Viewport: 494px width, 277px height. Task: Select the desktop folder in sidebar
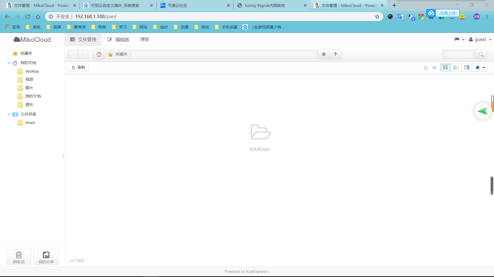pos(32,71)
